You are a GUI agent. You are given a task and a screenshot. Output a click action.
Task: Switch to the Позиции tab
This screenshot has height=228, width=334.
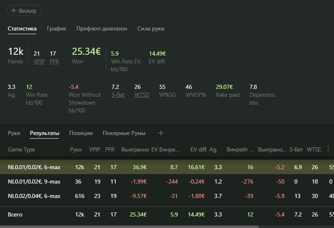point(81,133)
